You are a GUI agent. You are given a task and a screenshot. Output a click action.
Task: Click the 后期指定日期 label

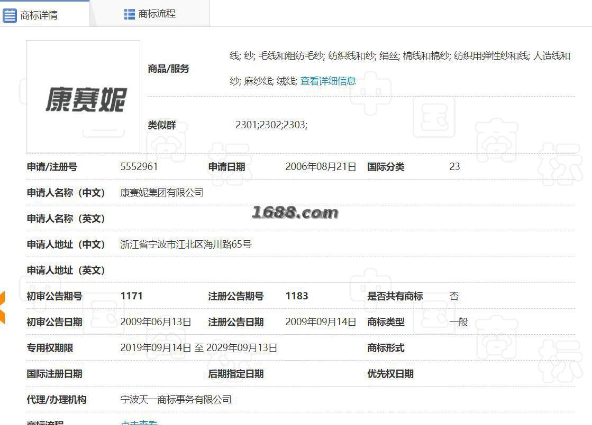pos(236,374)
